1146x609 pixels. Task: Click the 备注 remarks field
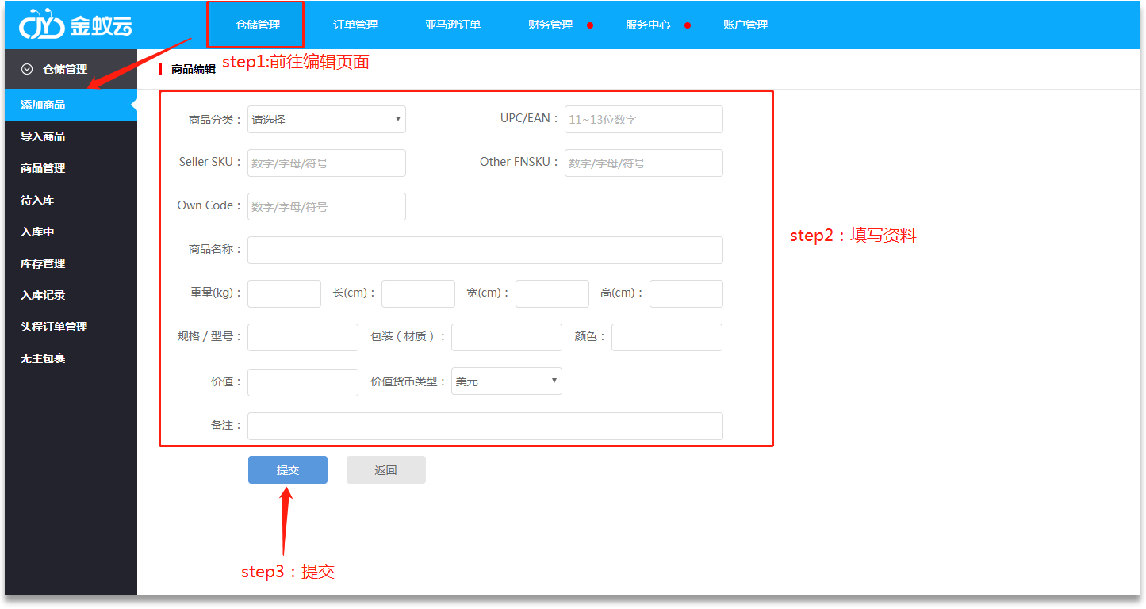[485, 427]
